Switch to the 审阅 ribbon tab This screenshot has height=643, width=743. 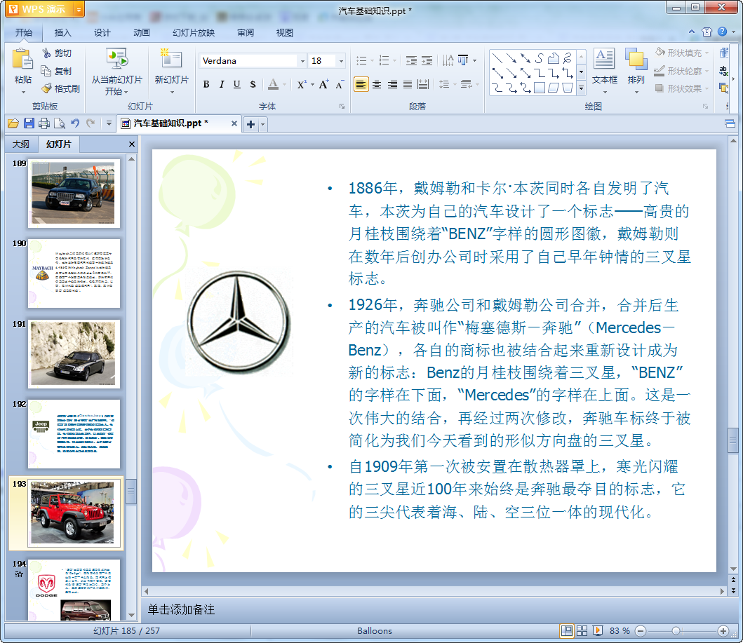click(x=246, y=33)
